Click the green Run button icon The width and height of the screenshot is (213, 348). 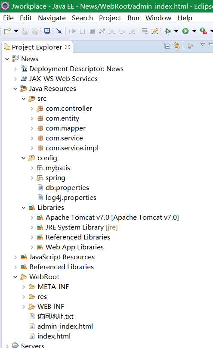(x=185, y=31)
